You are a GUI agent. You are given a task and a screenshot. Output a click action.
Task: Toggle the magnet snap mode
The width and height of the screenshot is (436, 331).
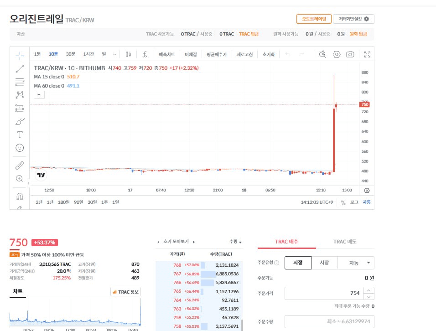(x=20, y=197)
